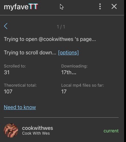This screenshot has width=126, height=142.
Task: Click the Scrolled to value 31
Action: (7, 72)
